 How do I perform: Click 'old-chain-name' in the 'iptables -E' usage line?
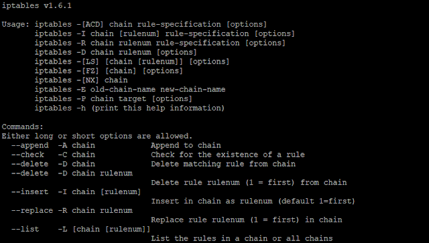(123, 90)
